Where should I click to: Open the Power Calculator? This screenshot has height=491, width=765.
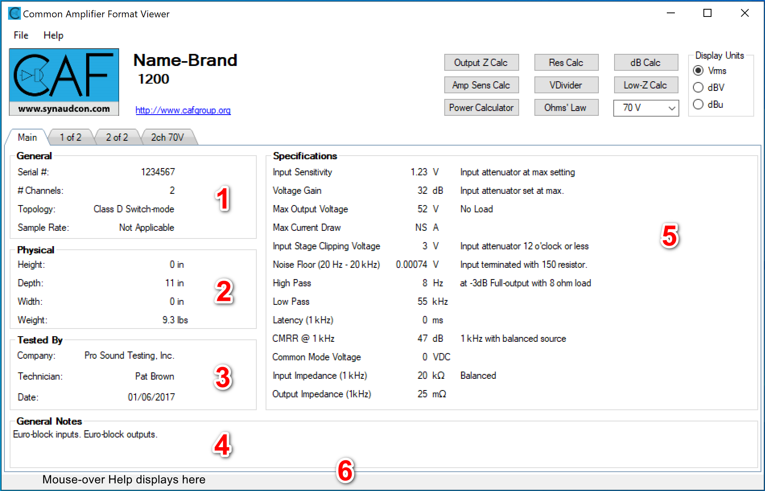point(481,108)
